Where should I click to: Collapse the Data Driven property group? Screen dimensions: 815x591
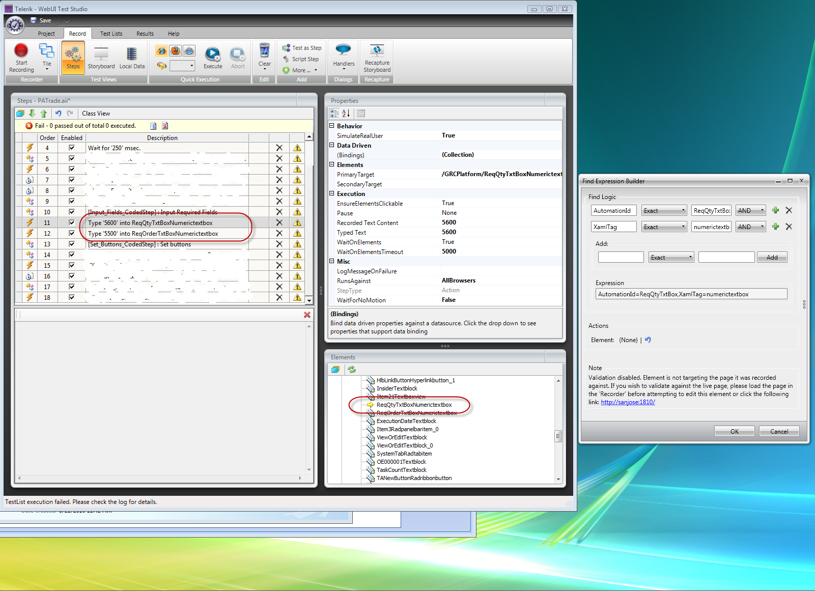[332, 145]
